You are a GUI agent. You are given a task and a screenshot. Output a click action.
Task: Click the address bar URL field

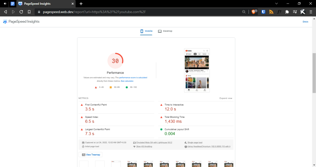[x=137, y=12]
